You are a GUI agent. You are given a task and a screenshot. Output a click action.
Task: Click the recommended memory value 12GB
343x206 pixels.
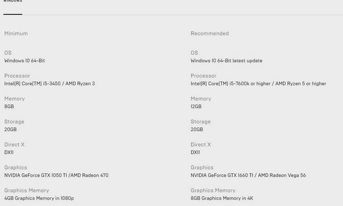[x=196, y=106]
